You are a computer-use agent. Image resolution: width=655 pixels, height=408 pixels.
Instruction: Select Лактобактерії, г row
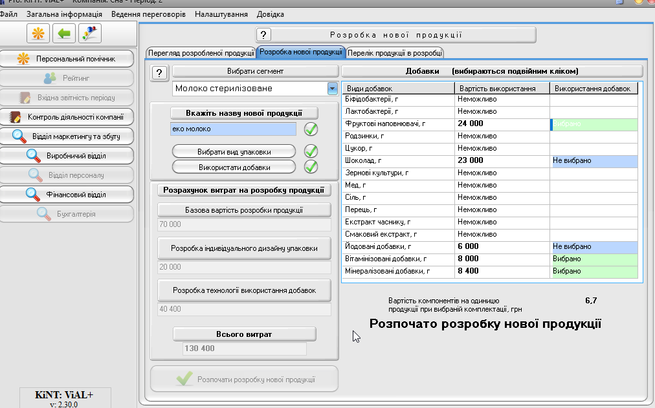[491, 111]
